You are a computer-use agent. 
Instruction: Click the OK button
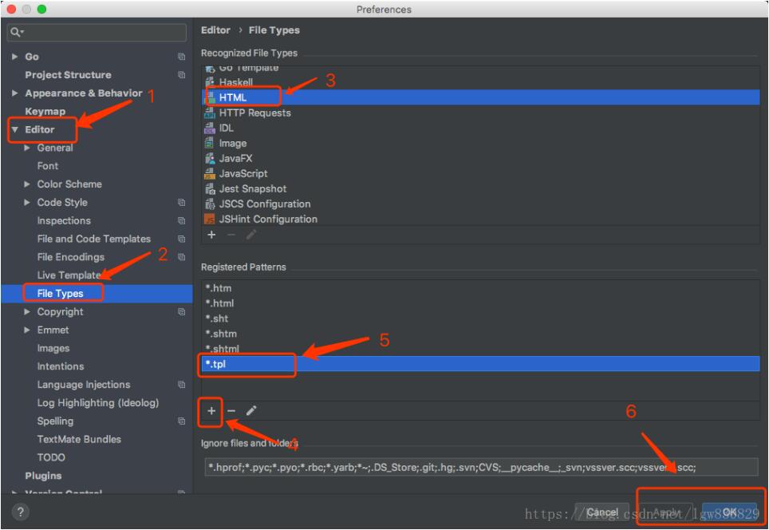click(x=729, y=512)
